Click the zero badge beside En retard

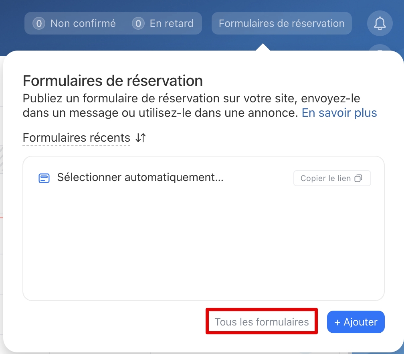[x=138, y=24]
